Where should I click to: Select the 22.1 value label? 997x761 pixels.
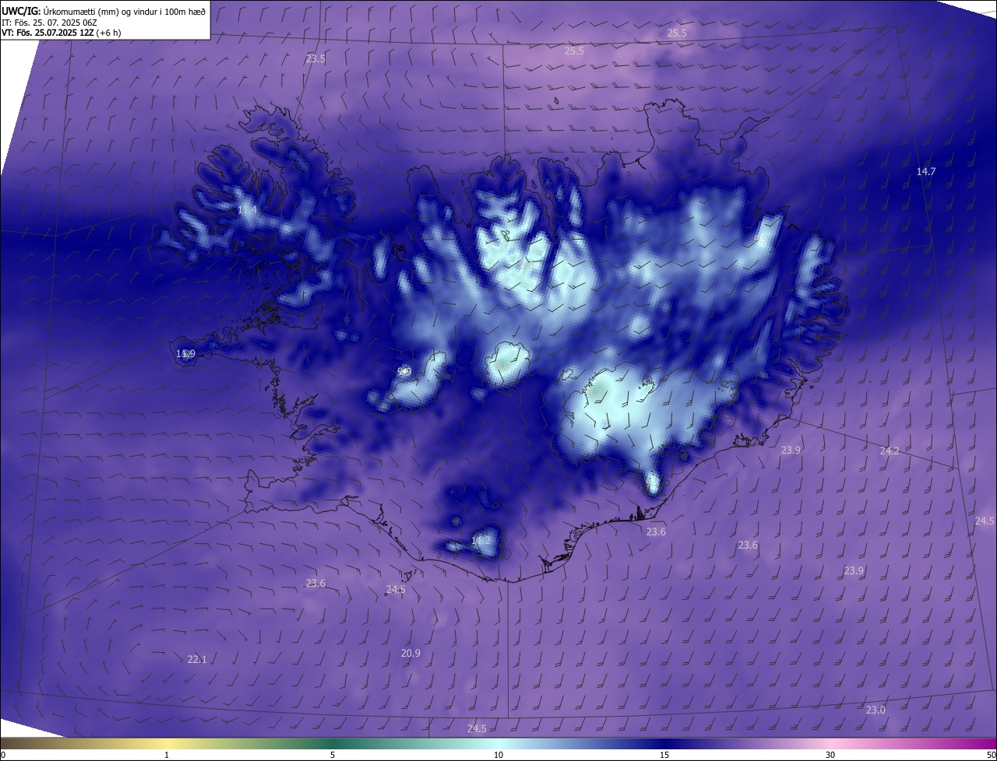tap(197, 660)
